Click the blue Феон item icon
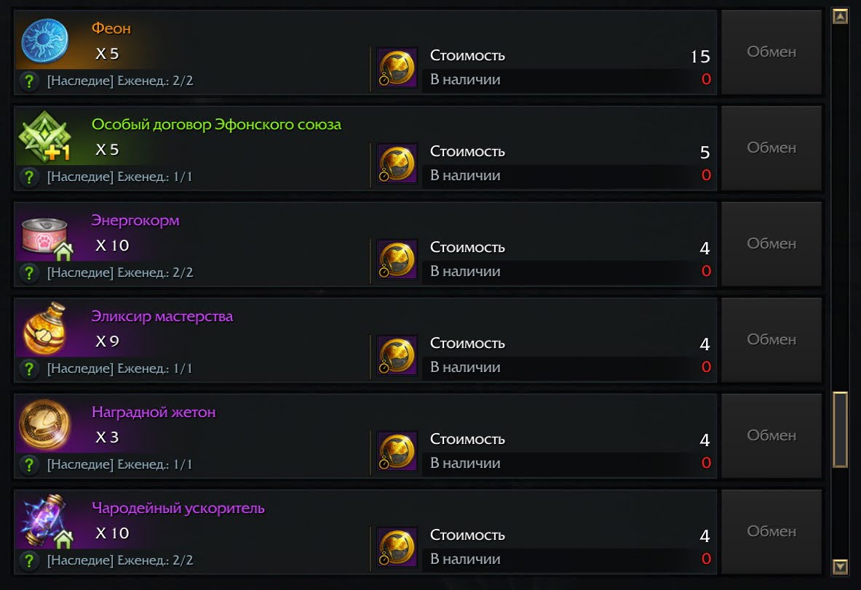 pyautogui.click(x=44, y=42)
